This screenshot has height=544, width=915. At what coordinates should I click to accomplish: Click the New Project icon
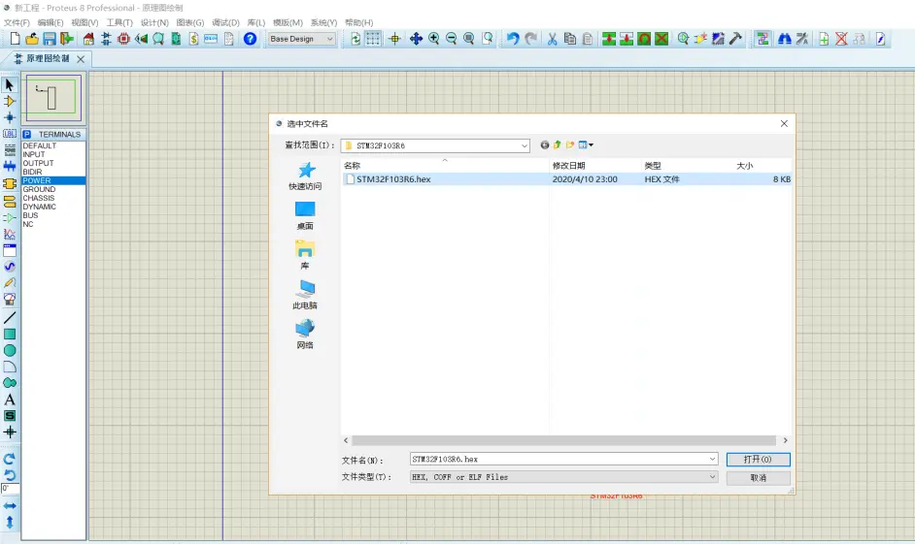pos(16,39)
